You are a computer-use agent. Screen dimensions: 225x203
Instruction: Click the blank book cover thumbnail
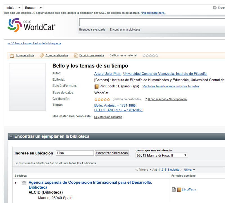[27, 87]
